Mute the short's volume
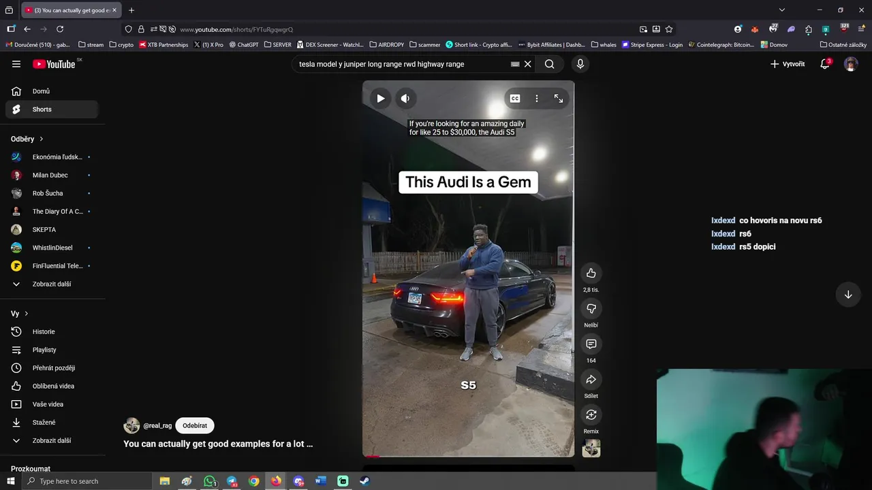The width and height of the screenshot is (872, 490). (405, 99)
